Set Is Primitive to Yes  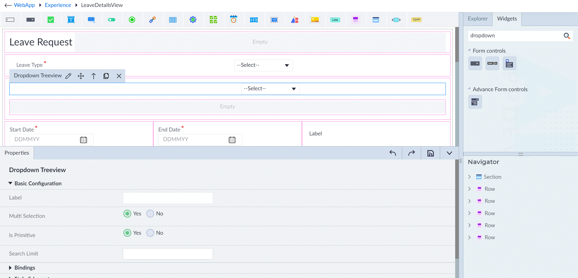(127, 233)
